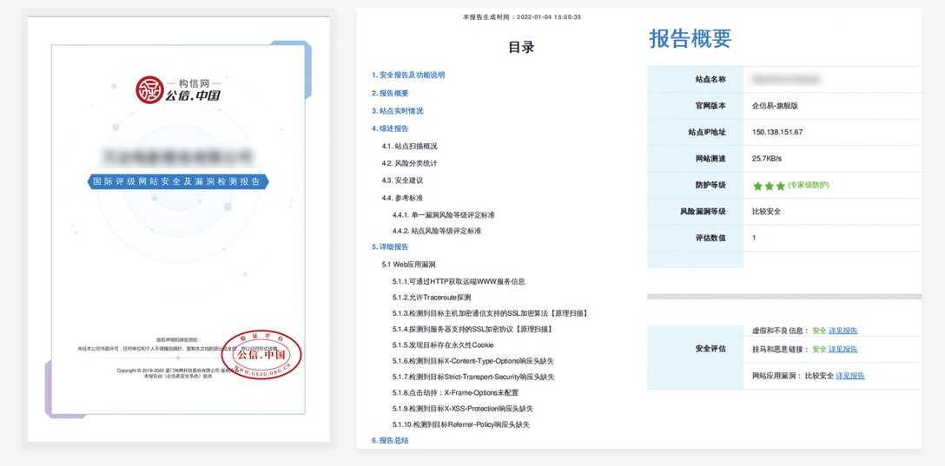Click the blue cover title banner

click(180, 181)
